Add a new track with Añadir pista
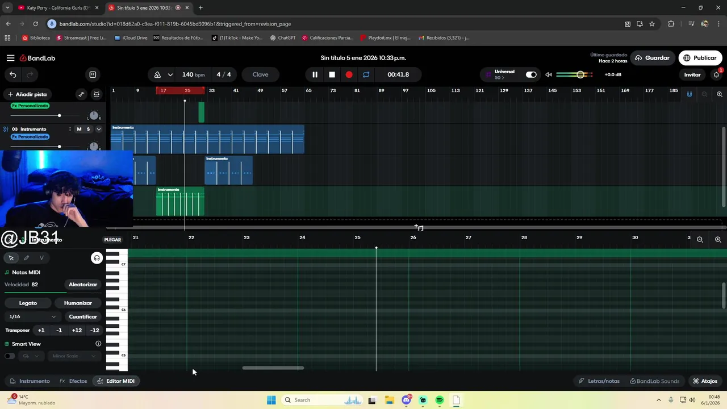The height and width of the screenshot is (409, 727). click(27, 94)
